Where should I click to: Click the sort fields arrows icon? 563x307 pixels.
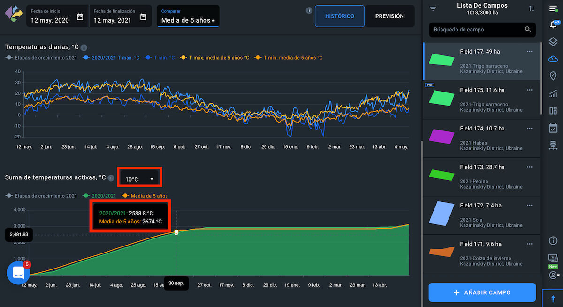tap(531, 9)
